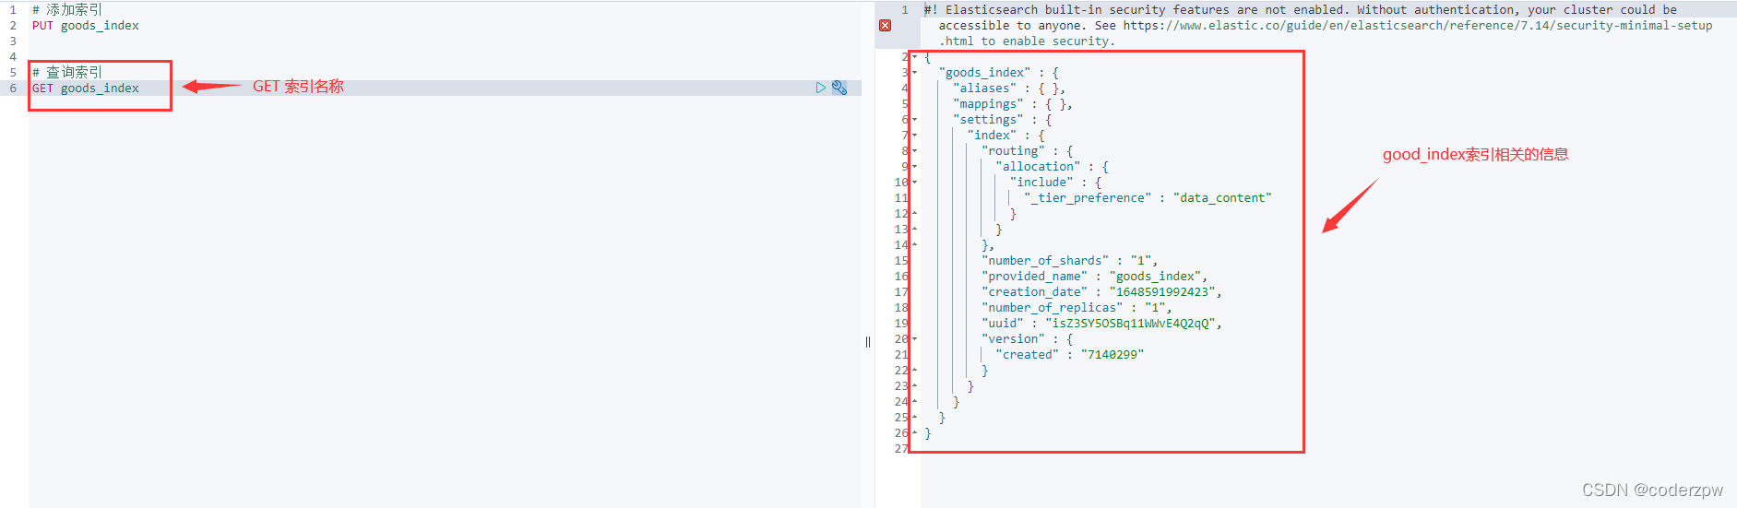1737x508 pixels.
Task: Click the "aliases" line in the response
Action: click(1009, 89)
